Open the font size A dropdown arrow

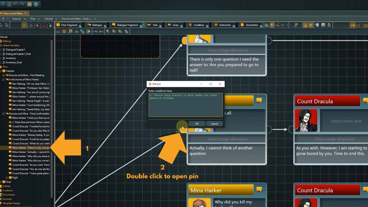[287, 25]
